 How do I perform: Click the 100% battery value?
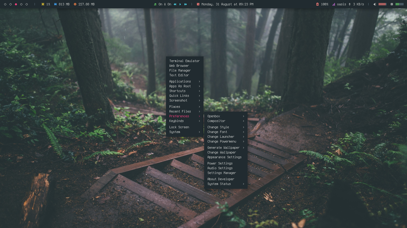324,4
